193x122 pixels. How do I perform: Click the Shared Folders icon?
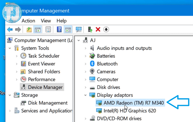(x=23, y=72)
